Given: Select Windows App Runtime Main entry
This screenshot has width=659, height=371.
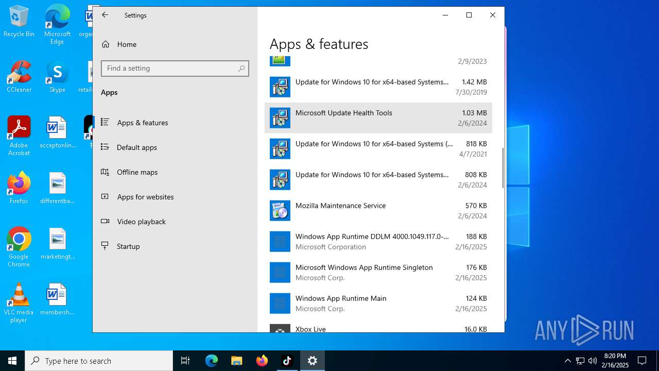Looking at the screenshot, I should point(378,303).
